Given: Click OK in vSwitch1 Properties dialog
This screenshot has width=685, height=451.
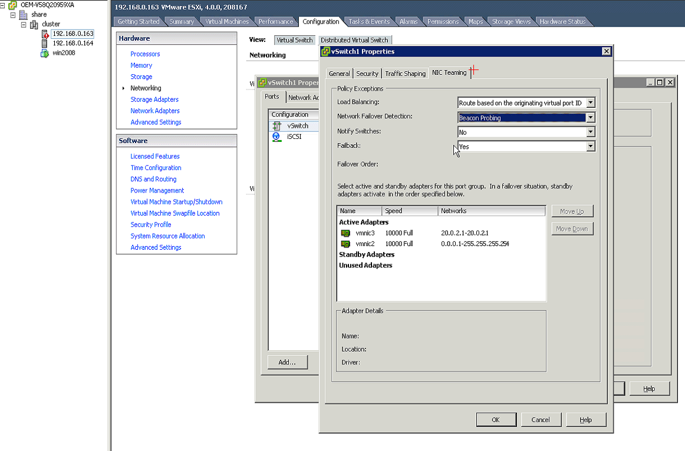Looking at the screenshot, I should click(x=496, y=420).
